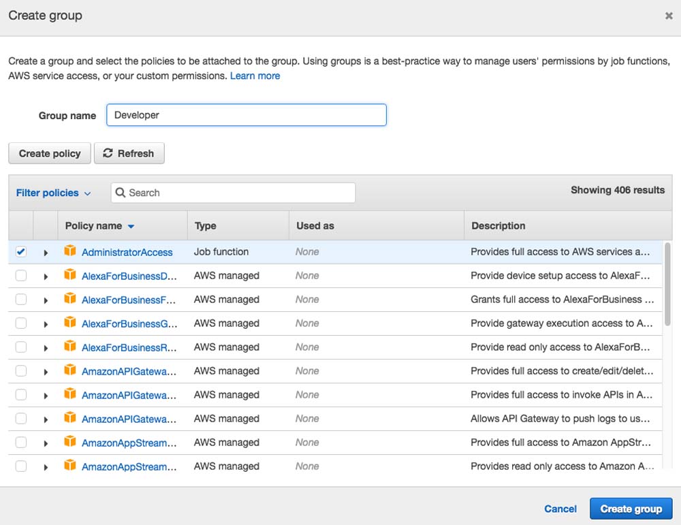Click the AdministratorAccess policy box icon
The height and width of the screenshot is (525, 681).
(70, 251)
